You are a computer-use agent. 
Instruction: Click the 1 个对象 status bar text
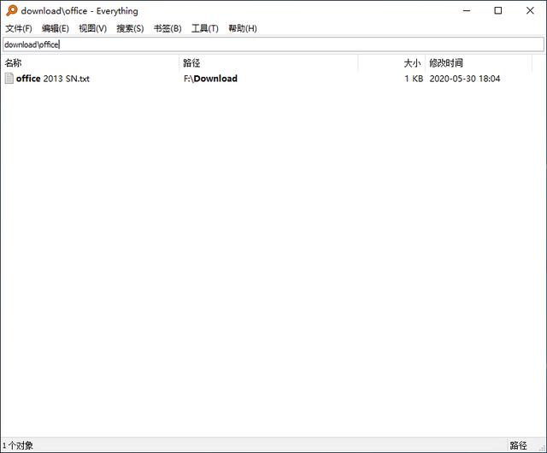(18, 445)
